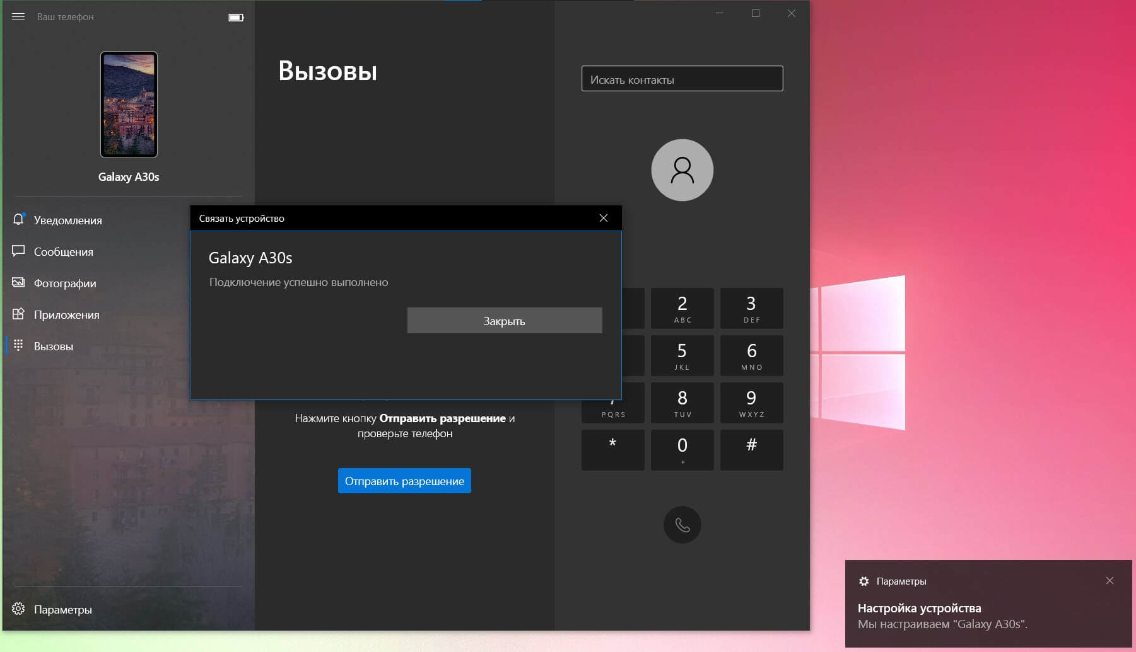Click the round call handset button
This screenshot has width=1136, height=652.
pyautogui.click(x=682, y=525)
